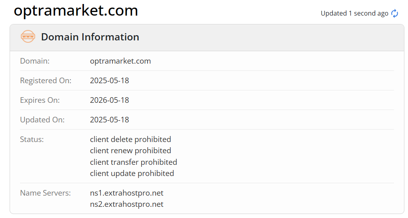Click the 'Expires On:' label

point(40,100)
